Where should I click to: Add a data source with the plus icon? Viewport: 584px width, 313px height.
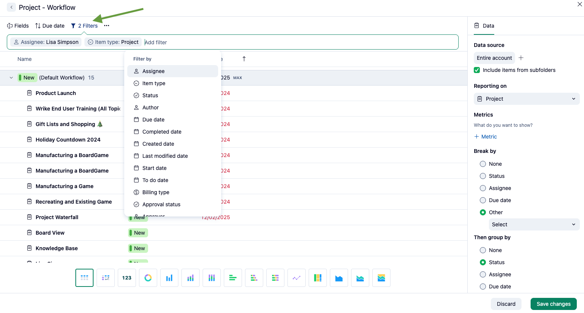click(x=521, y=58)
